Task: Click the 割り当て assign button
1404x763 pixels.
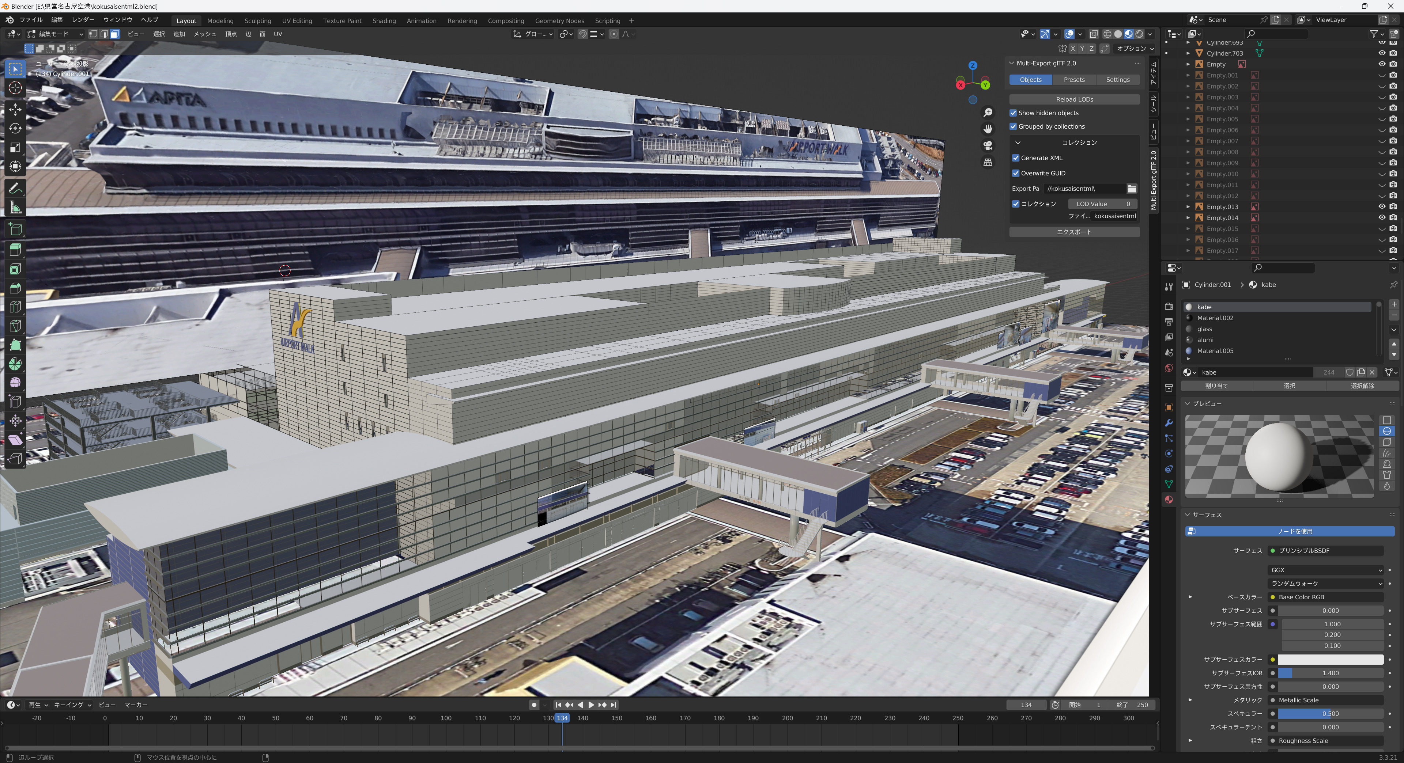Action: tap(1216, 386)
